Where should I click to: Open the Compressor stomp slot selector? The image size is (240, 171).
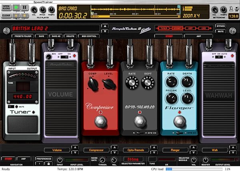tap(96, 150)
